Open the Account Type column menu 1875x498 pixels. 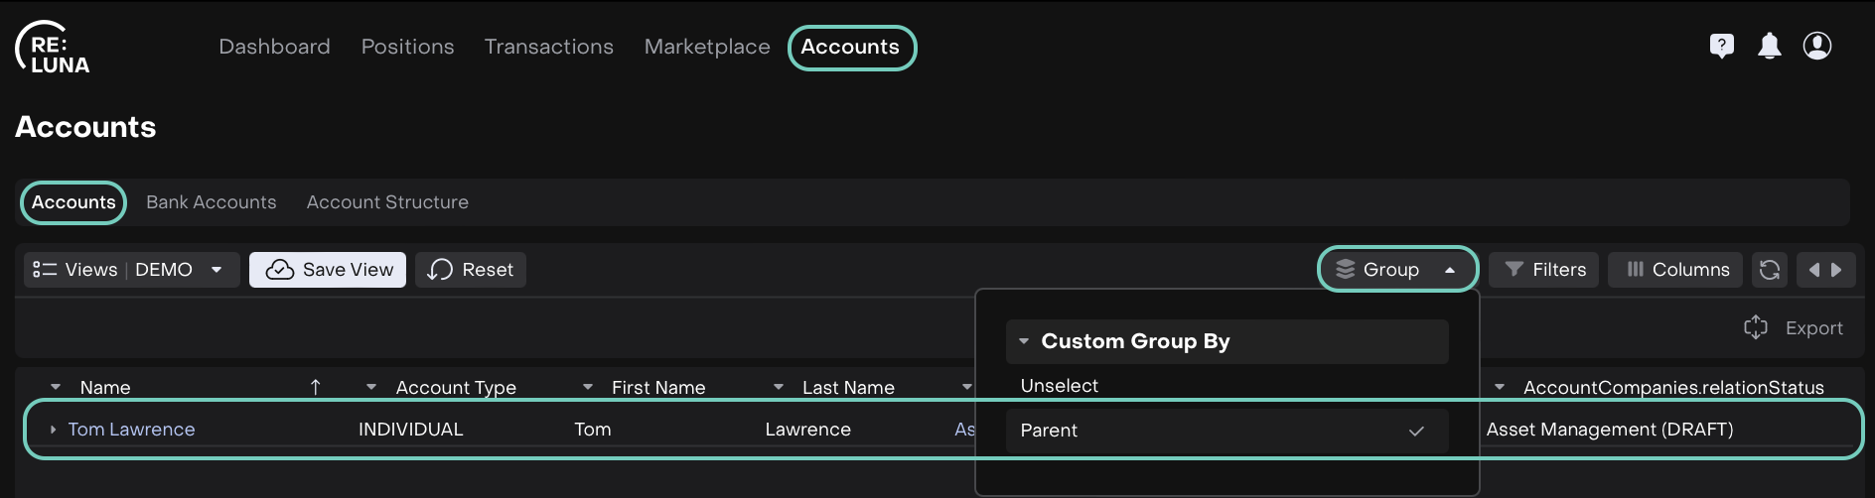pos(371,387)
